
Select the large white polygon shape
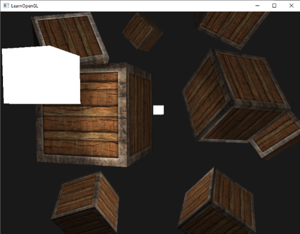coord(40,75)
